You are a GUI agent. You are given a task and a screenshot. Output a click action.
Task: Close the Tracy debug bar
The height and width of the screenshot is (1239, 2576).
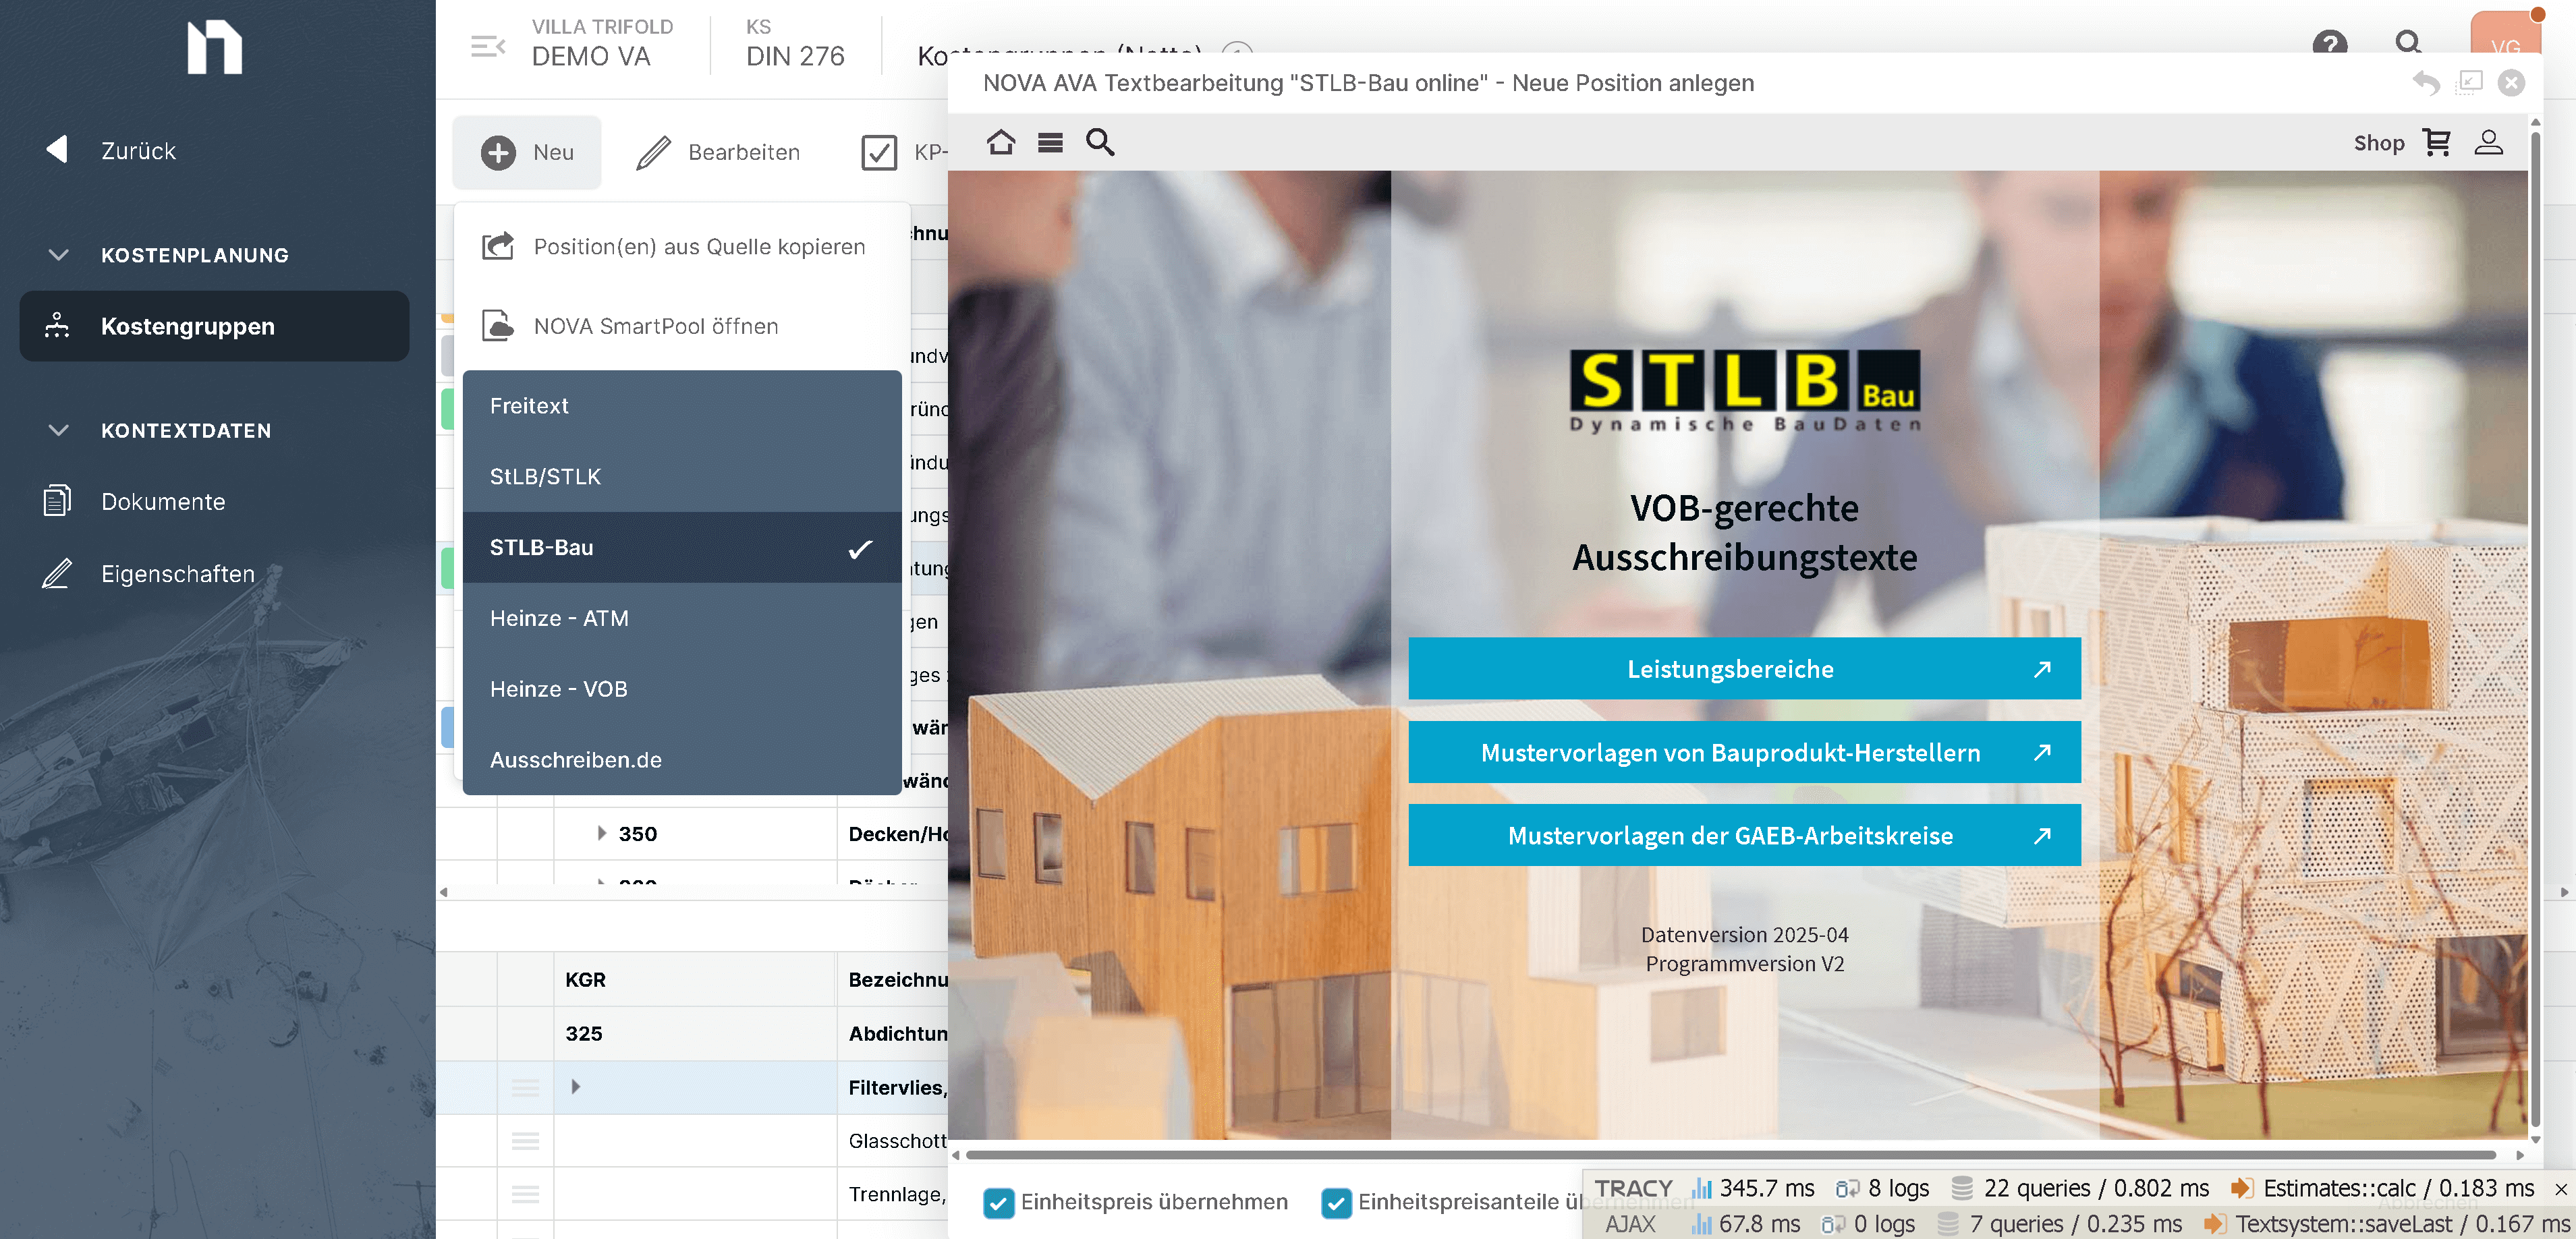coord(2560,1189)
